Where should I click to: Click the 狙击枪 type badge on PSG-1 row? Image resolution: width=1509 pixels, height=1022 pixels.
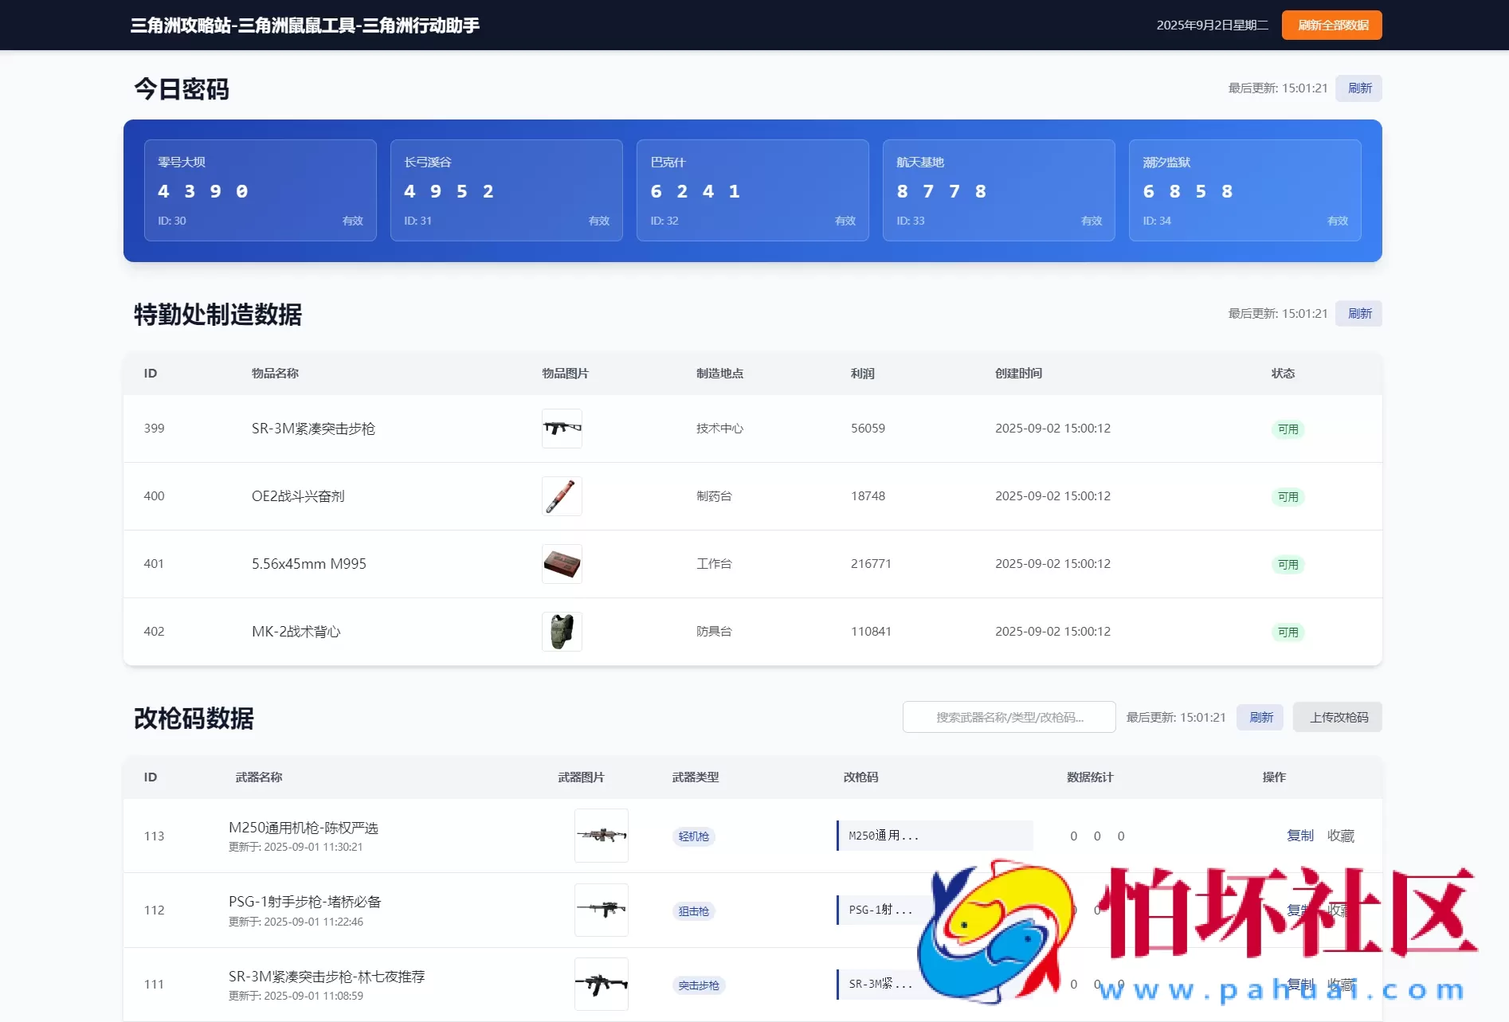[693, 910]
